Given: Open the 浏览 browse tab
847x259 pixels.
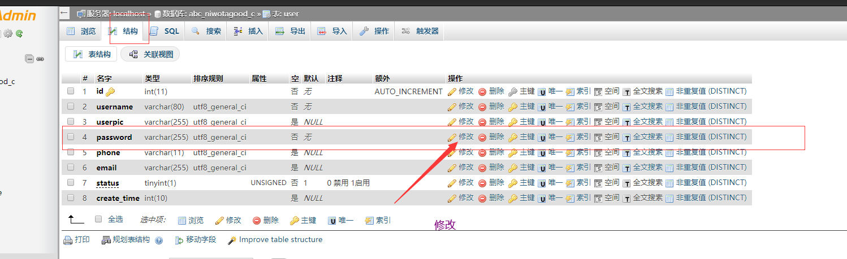Looking at the screenshot, I should click(x=81, y=31).
